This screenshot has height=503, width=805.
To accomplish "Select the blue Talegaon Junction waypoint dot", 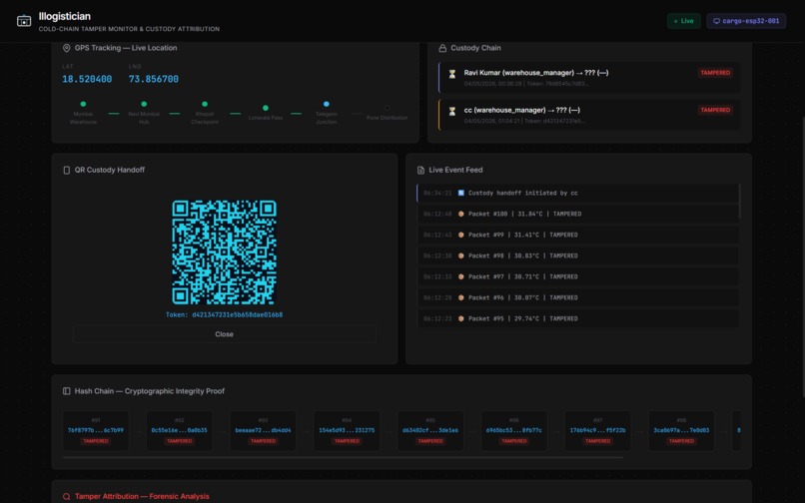I will 326,104.
